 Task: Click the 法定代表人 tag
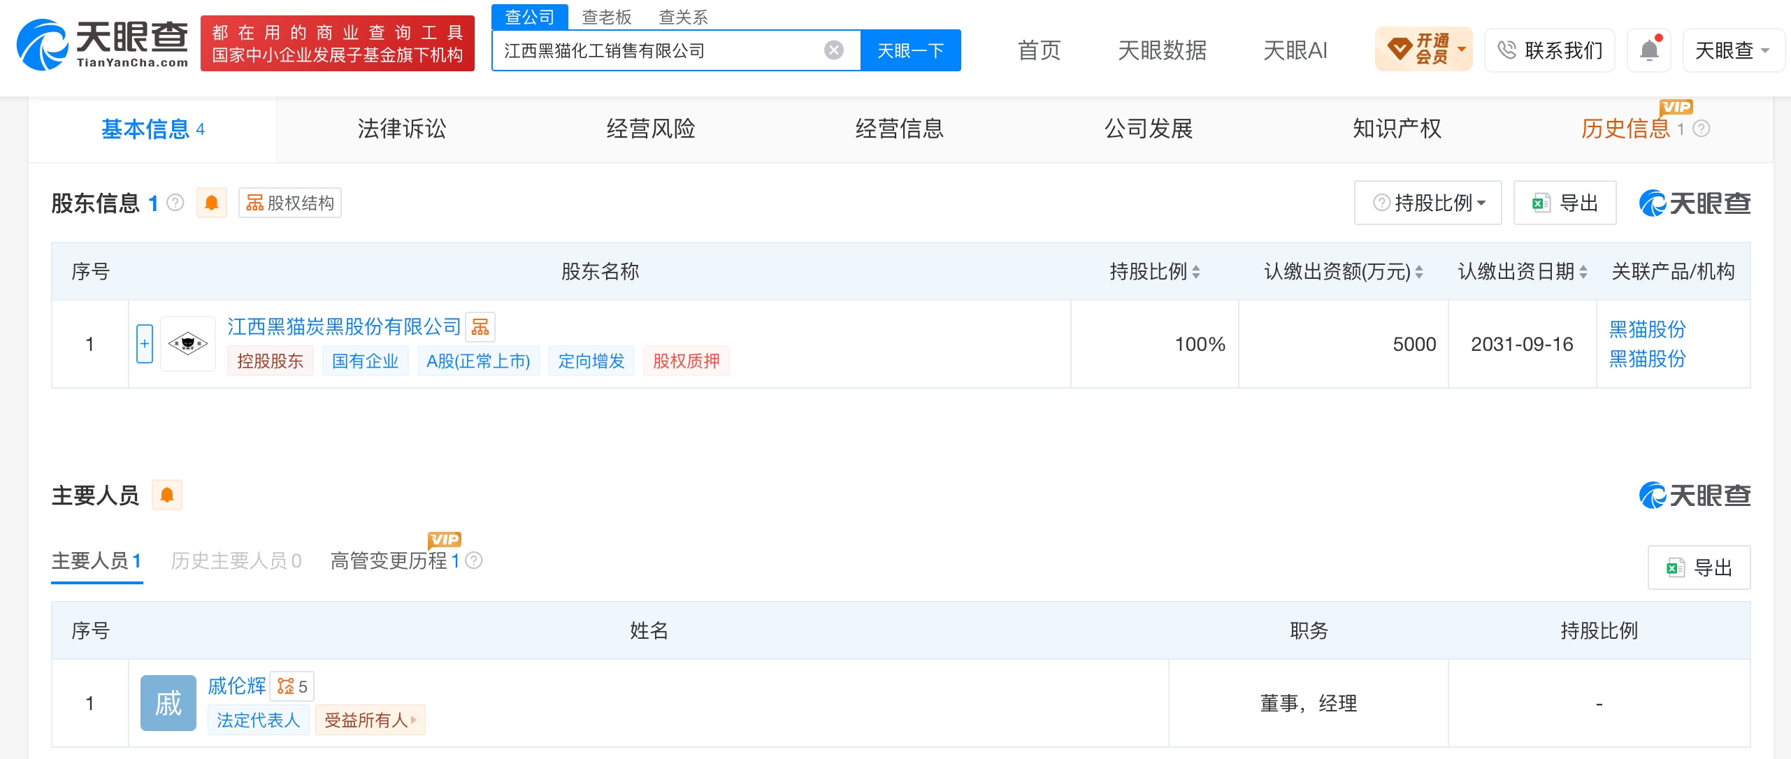click(259, 720)
